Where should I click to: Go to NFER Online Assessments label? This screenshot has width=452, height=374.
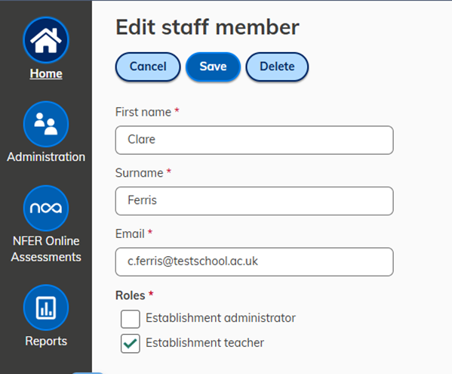46,249
